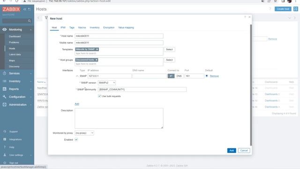
Task: Click the Reports chart icon
Action: click(5, 89)
